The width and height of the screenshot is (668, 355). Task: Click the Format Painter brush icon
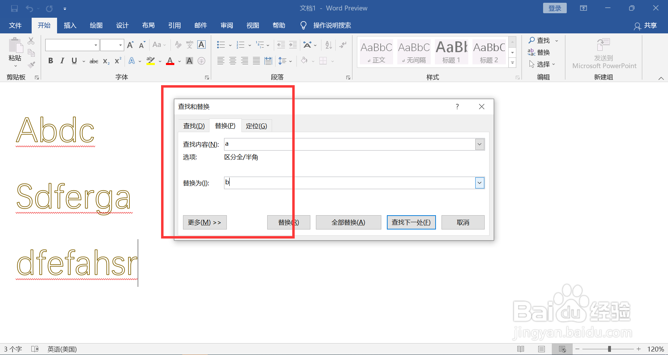31,65
